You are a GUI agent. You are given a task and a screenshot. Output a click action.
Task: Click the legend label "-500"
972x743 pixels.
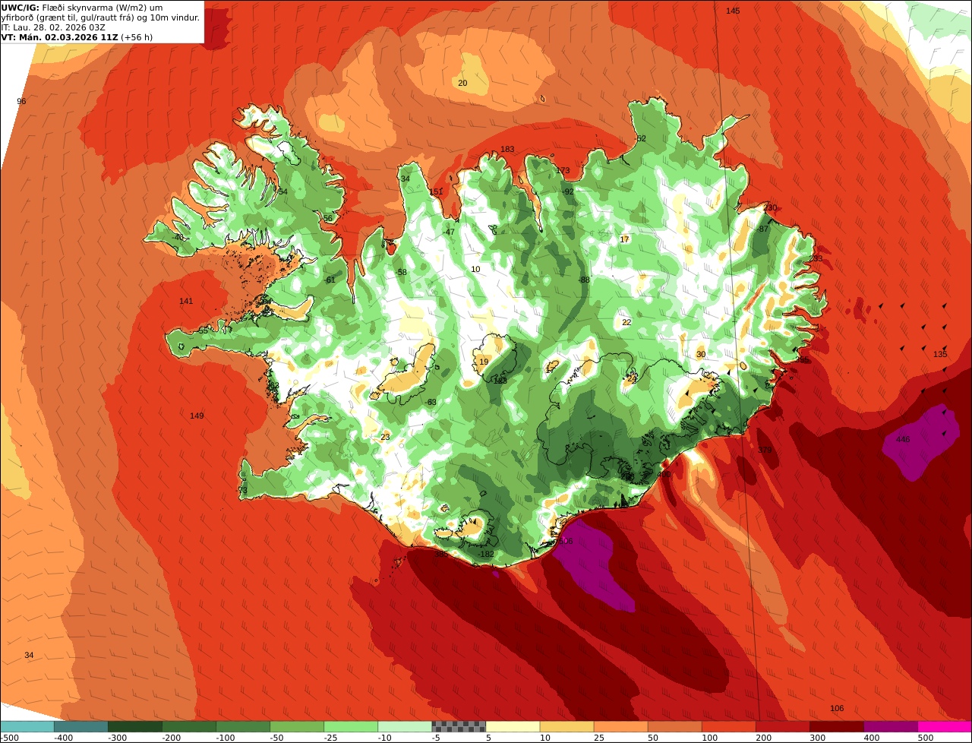[x=9, y=738]
